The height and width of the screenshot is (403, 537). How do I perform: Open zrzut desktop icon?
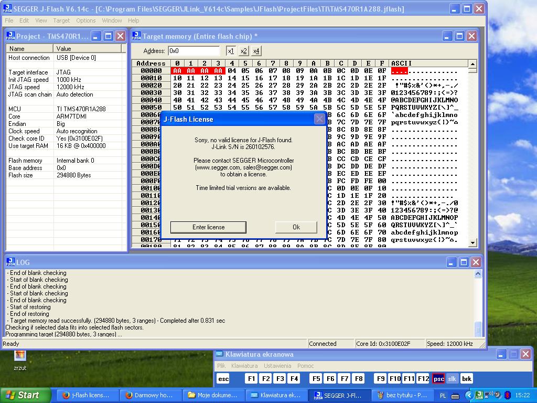pos(20,360)
